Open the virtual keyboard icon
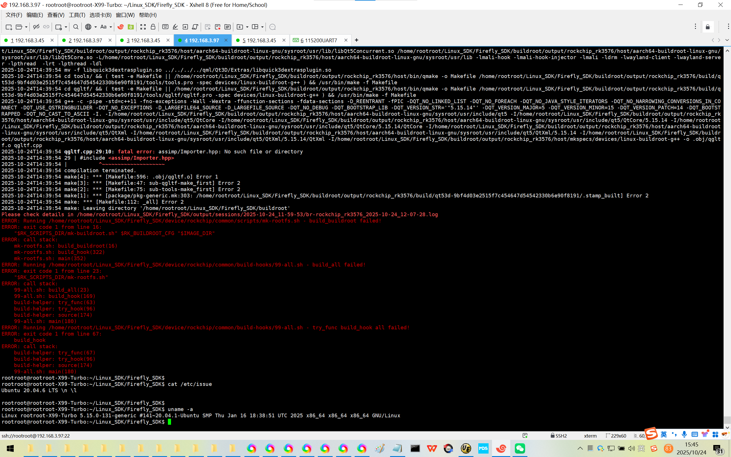Screen dimensions: 731x457 pos(165,27)
